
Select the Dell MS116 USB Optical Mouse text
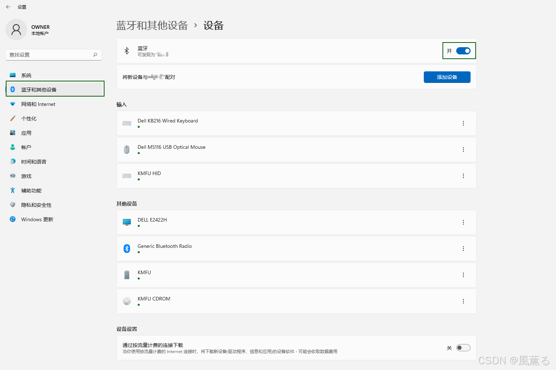172,147
